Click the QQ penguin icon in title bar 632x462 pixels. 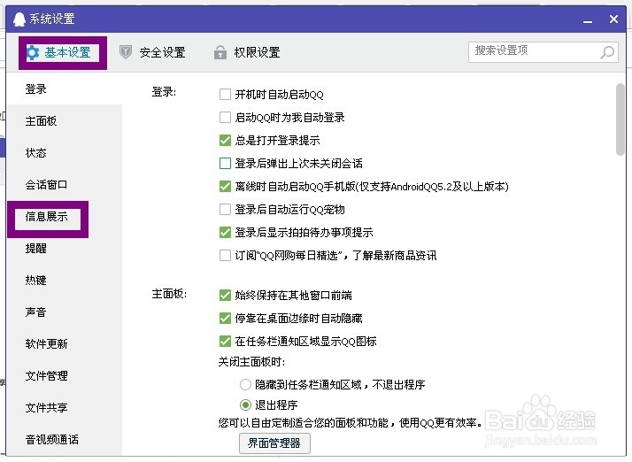click(19, 19)
